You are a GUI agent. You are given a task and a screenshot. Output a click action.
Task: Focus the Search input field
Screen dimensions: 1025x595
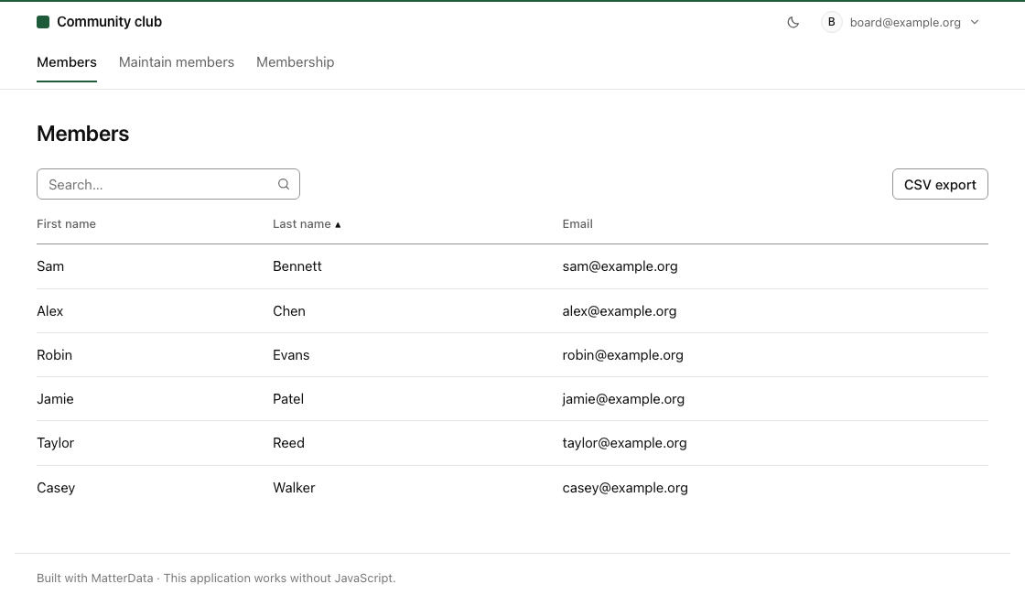(x=168, y=184)
